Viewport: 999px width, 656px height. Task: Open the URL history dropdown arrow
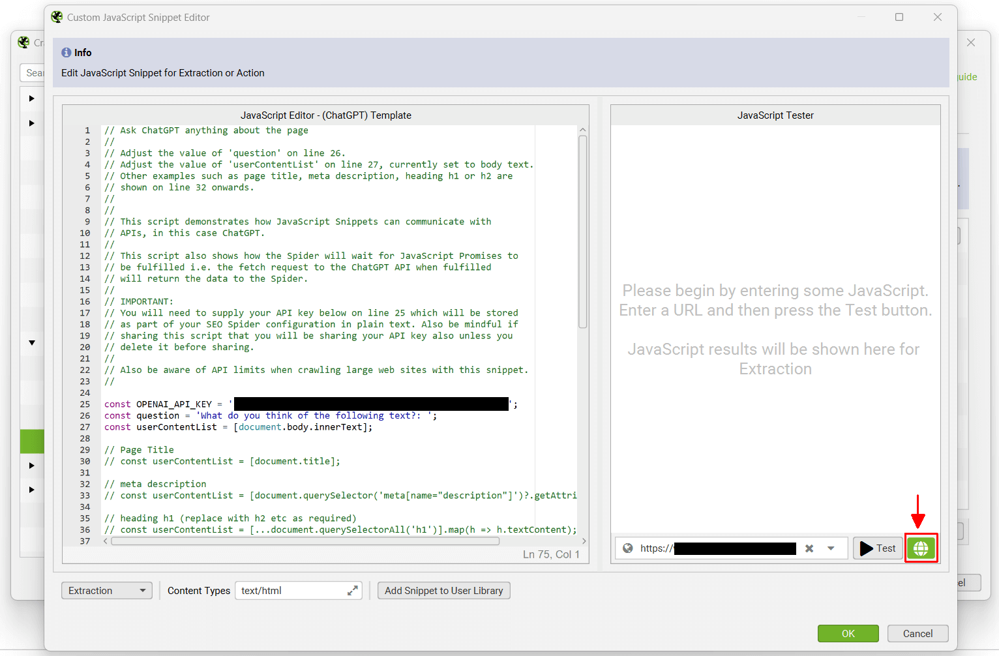coord(831,548)
